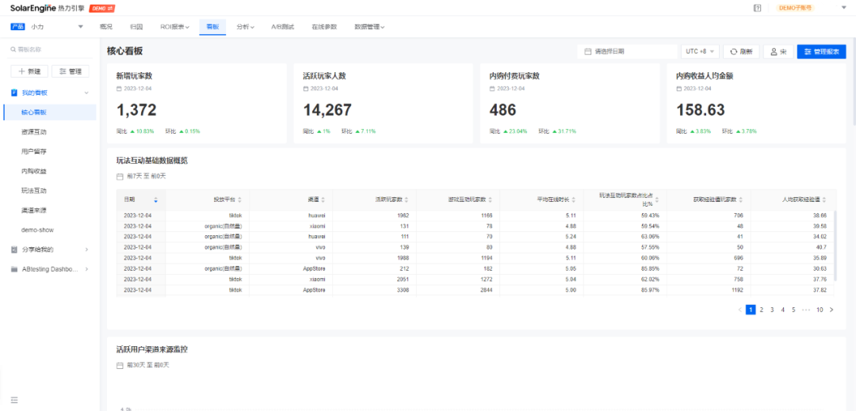Viewport: 856px width, 411px height.
Task: Expand the 数据管理 menu
Action: click(369, 27)
